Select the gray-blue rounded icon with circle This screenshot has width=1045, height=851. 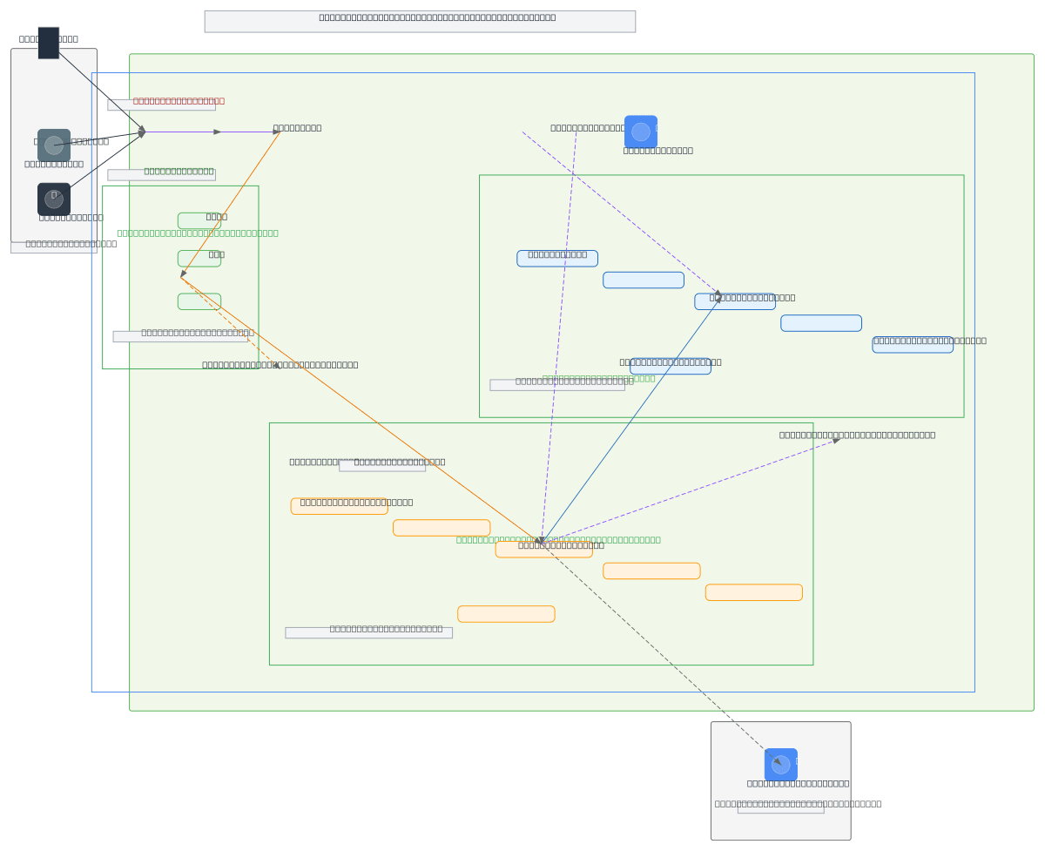coord(54,145)
